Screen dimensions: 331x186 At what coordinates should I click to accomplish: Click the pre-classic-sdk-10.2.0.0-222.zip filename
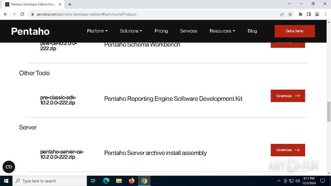58,100
